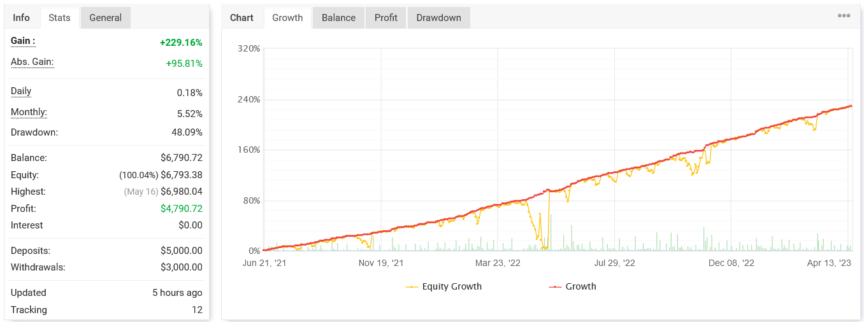The height and width of the screenshot is (322, 864).
Task: Switch to the Info tab
Action: pyautogui.click(x=22, y=18)
